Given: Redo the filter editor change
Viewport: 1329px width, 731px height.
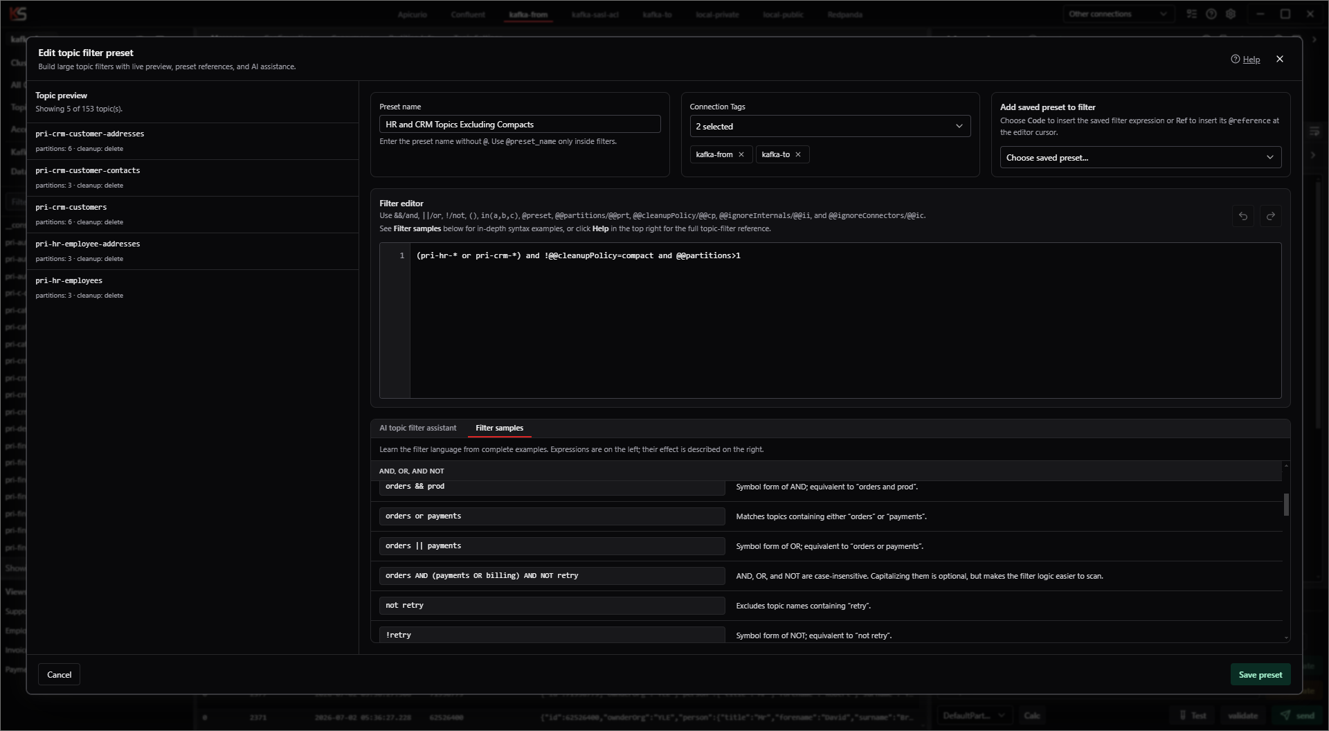Looking at the screenshot, I should tap(1270, 216).
